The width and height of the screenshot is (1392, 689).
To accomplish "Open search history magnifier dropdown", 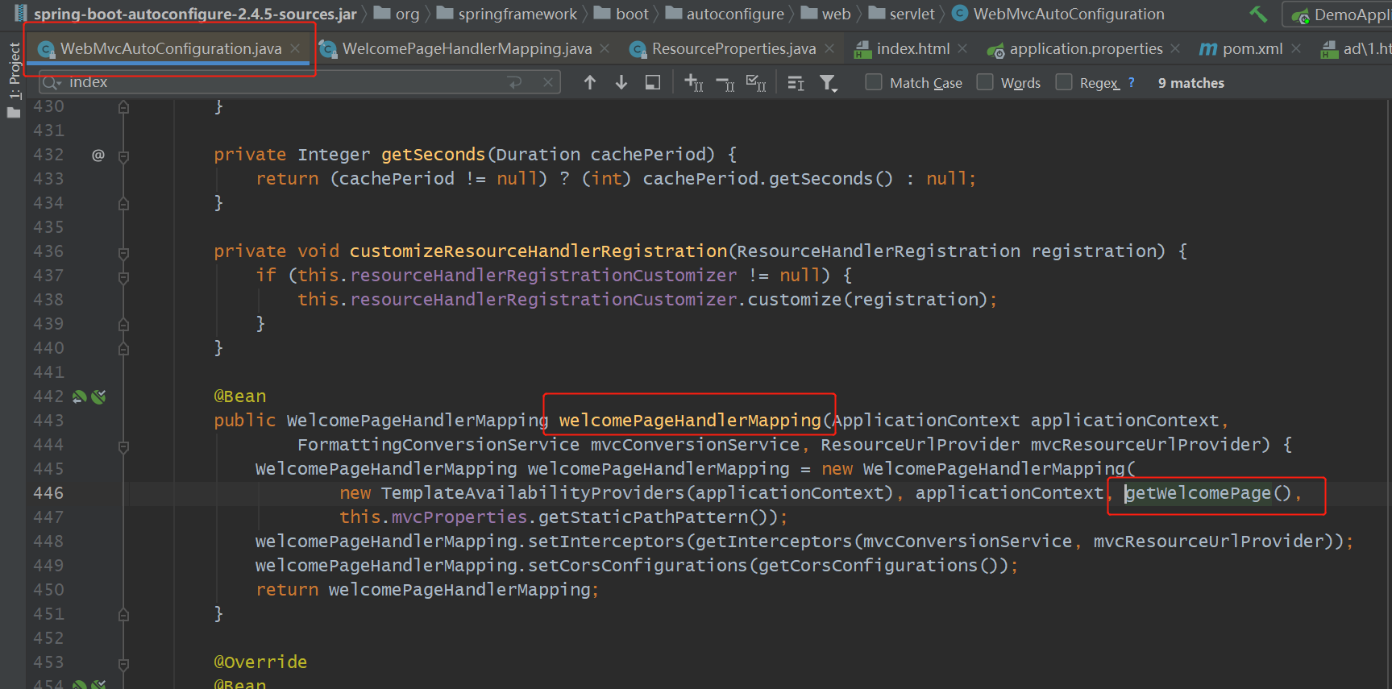I will click(x=52, y=82).
